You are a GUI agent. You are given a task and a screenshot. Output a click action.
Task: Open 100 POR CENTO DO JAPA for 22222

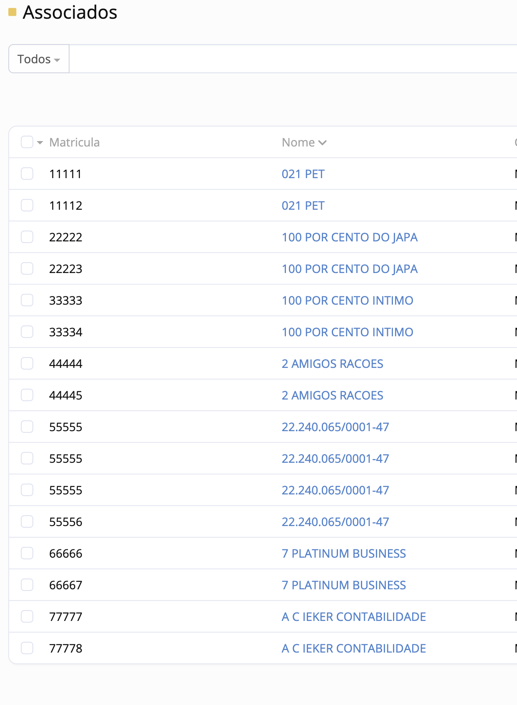coord(349,237)
